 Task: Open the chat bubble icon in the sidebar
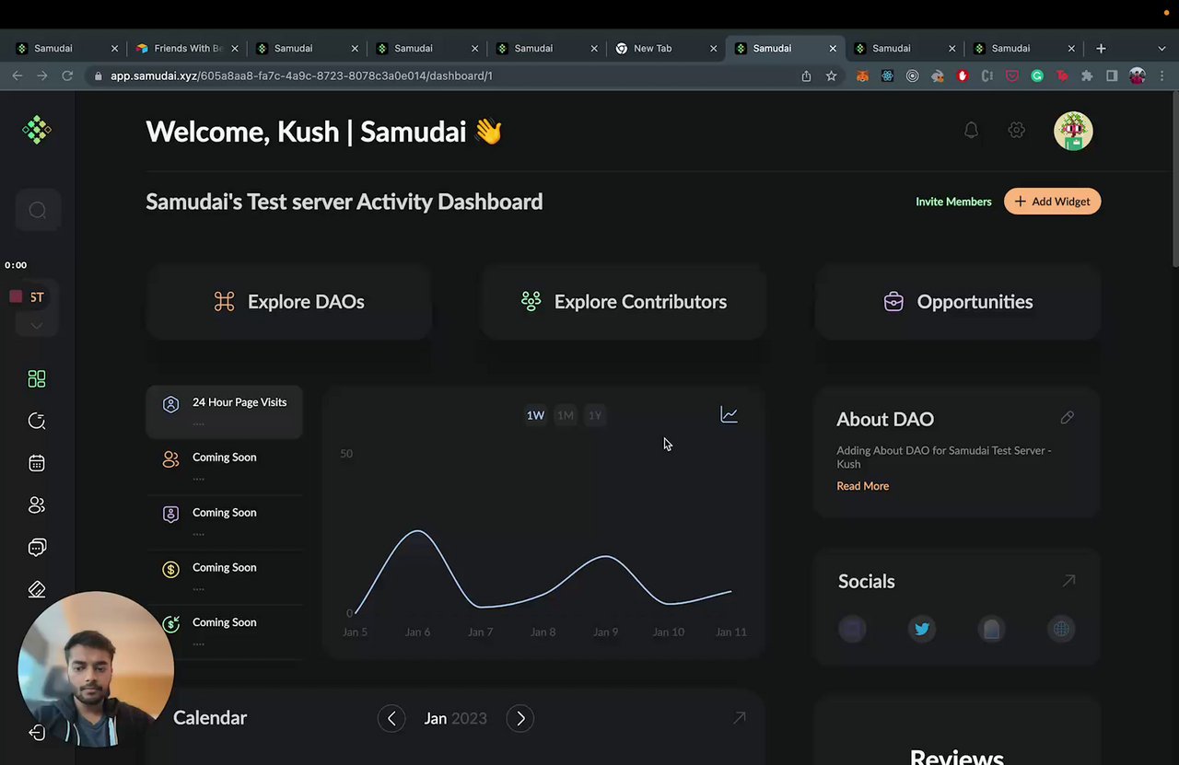click(37, 548)
